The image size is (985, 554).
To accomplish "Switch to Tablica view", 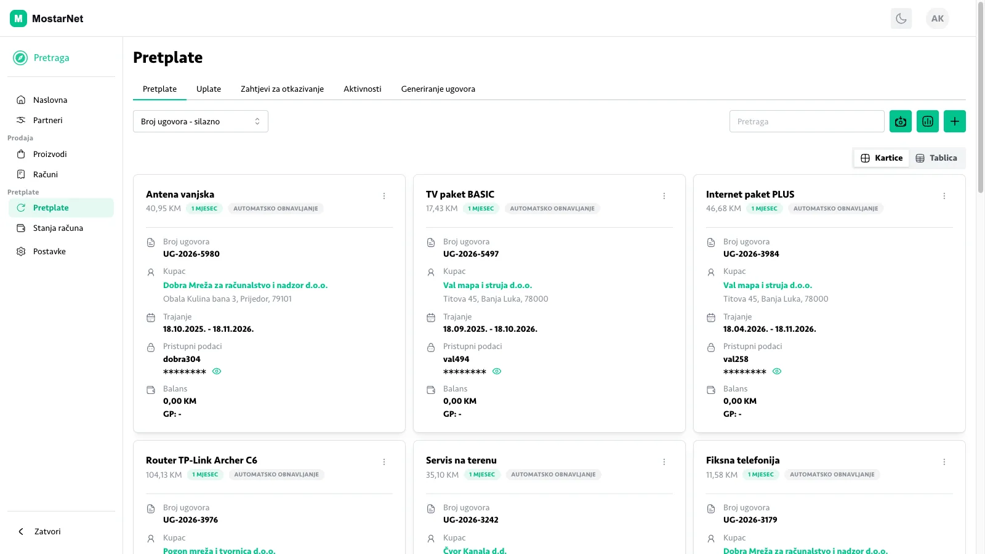I will click(x=936, y=158).
